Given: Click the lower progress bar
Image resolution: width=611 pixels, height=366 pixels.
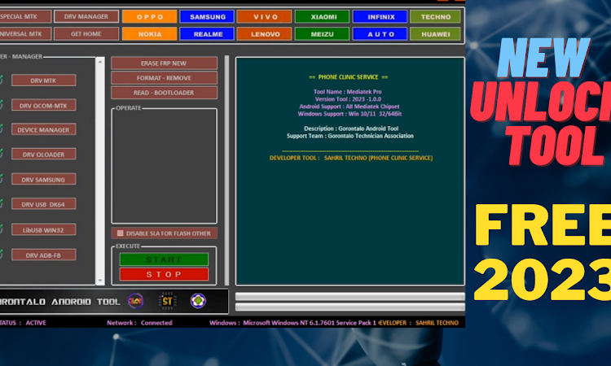Looking at the screenshot, I should [350, 307].
